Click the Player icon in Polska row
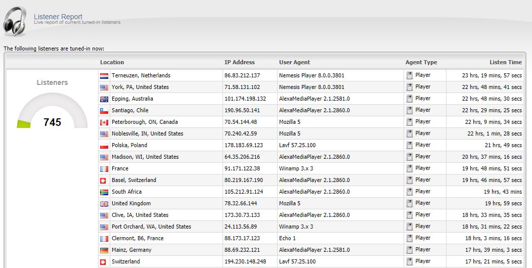 410,145
